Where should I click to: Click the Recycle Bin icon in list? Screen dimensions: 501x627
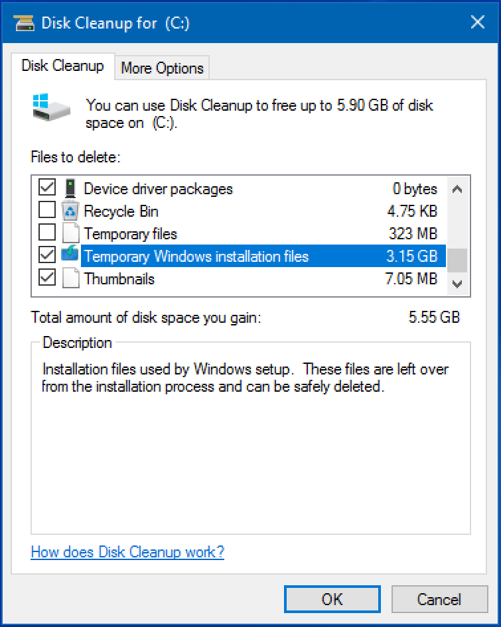tap(70, 211)
